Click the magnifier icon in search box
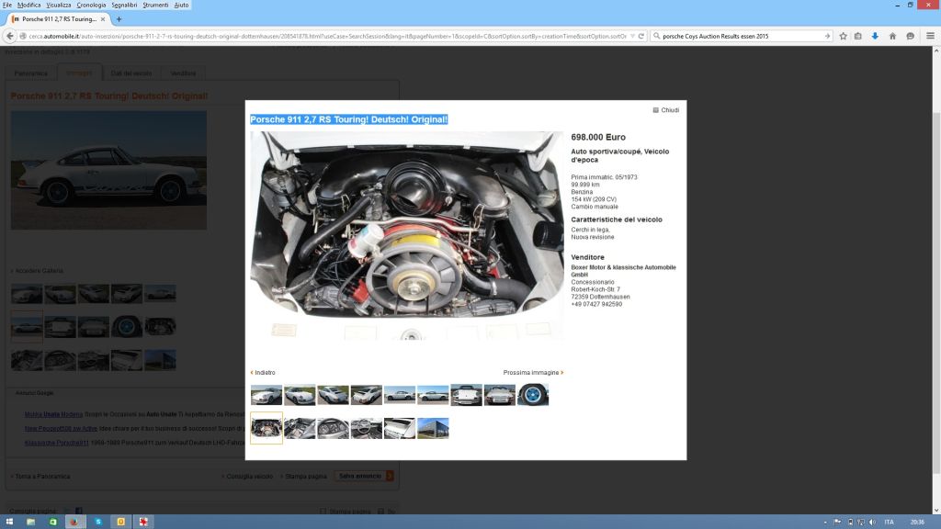941x529 pixels. [x=656, y=36]
